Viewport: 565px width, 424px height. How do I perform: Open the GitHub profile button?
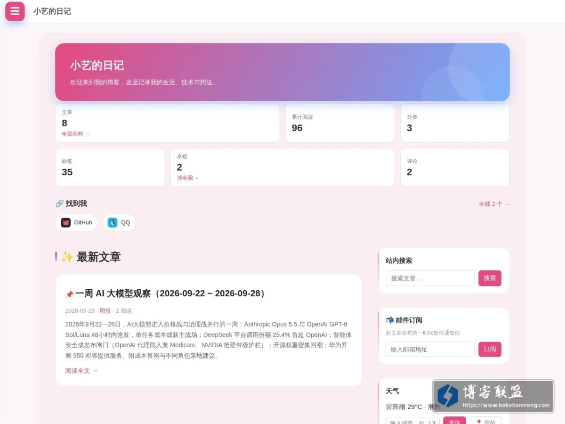pyautogui.click(x=76, y=223)
